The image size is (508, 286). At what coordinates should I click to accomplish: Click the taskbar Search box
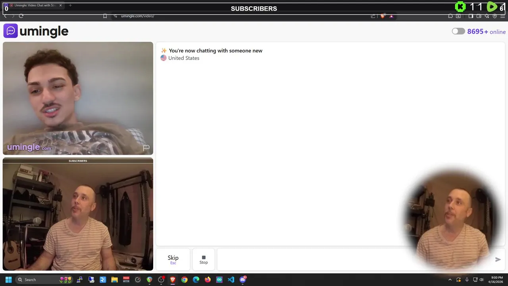click(x=44, y=280)
